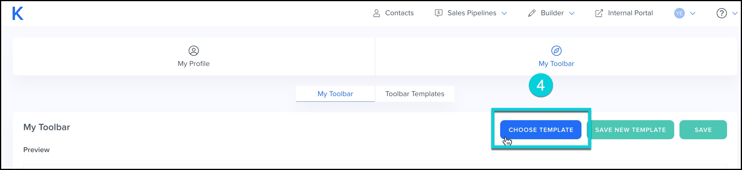Click the help question mark icon
The image size is (742, 170).
click(721, 13)
